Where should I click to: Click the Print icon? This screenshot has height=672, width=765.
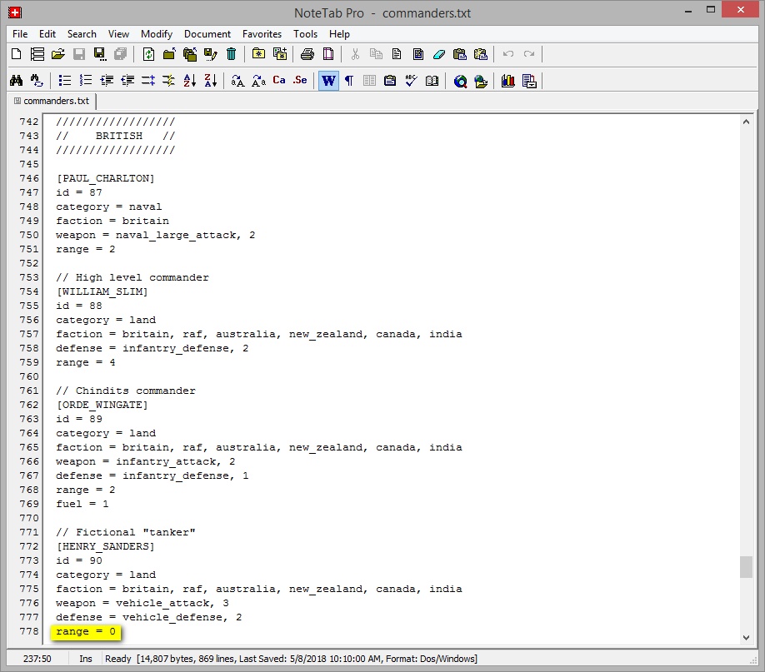click(x=307, y=55)
